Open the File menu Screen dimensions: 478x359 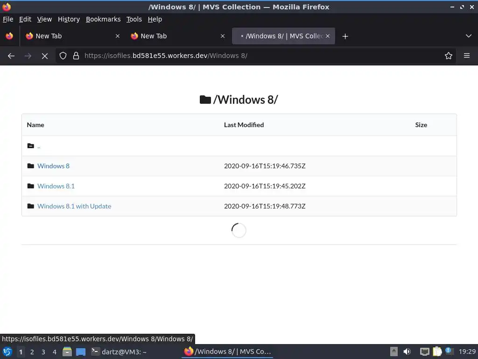pyautogui.click(x=8, y=19)
